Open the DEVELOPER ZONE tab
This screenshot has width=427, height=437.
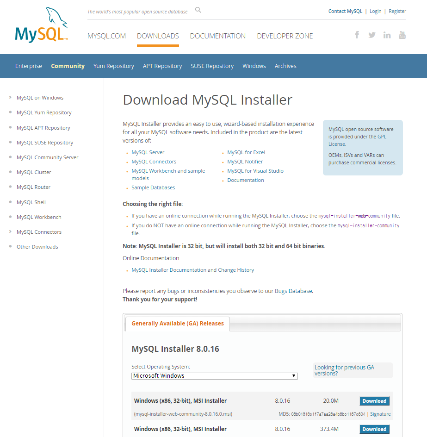pyautogui.click(x=285, y=36)
